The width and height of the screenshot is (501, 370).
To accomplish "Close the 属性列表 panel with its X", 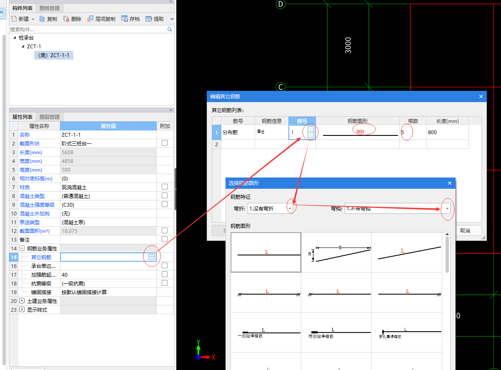I will (x=171, y=110).
